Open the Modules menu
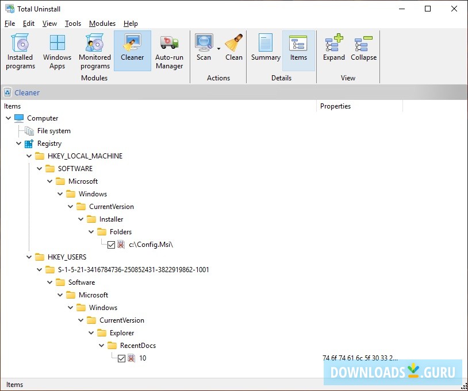Screen dimensions: 468x391 [102, 24]
